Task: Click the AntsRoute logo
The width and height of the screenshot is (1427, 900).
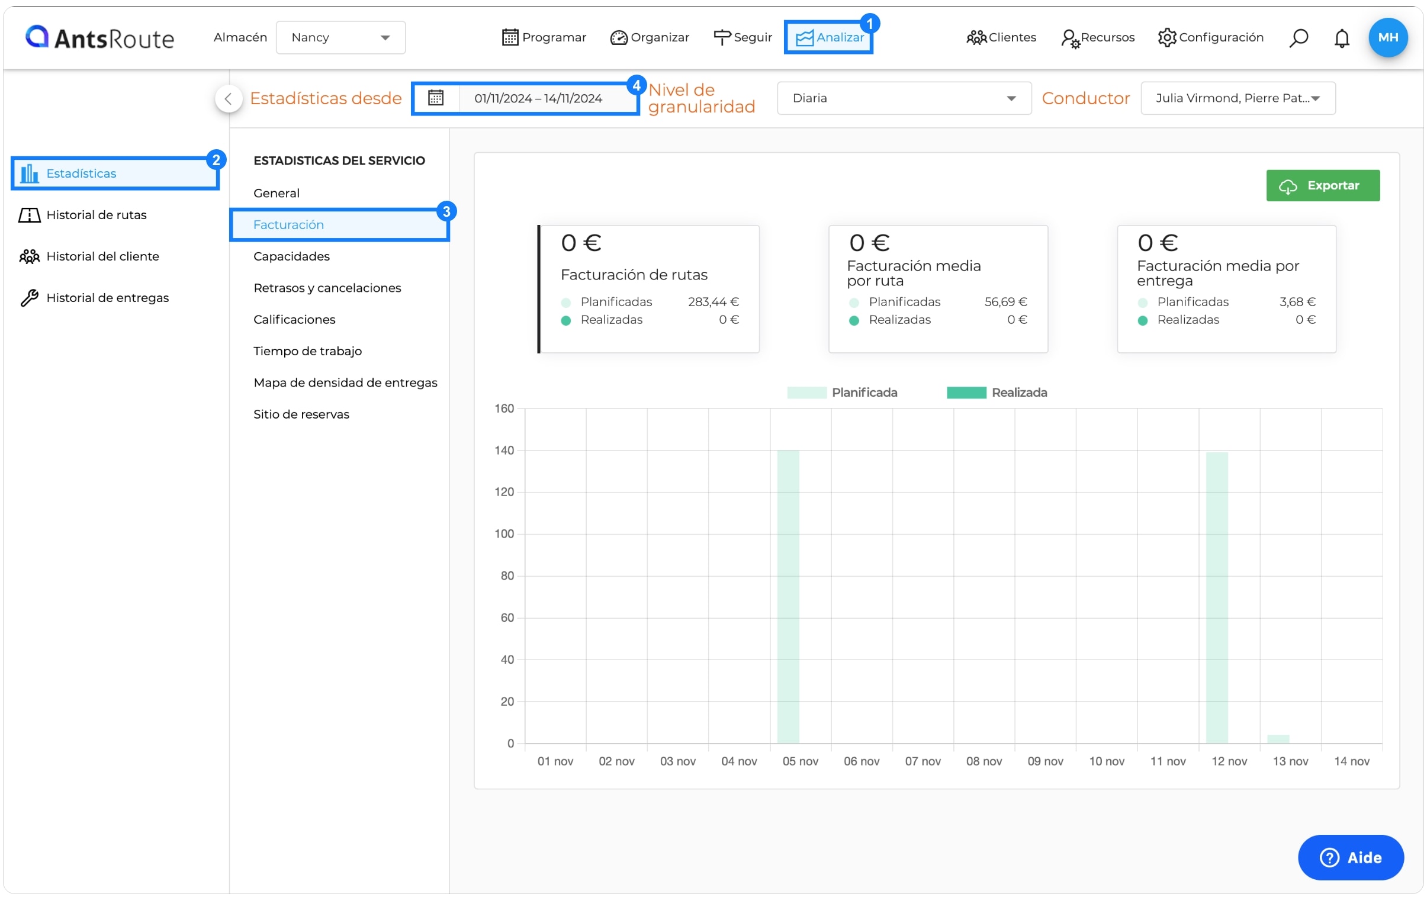Action: point(99,37)
